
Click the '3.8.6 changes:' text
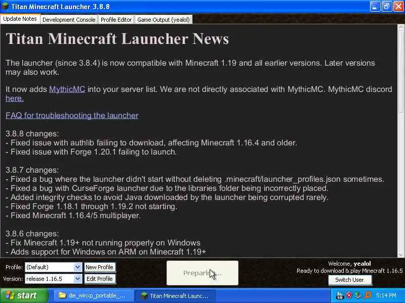32,234
